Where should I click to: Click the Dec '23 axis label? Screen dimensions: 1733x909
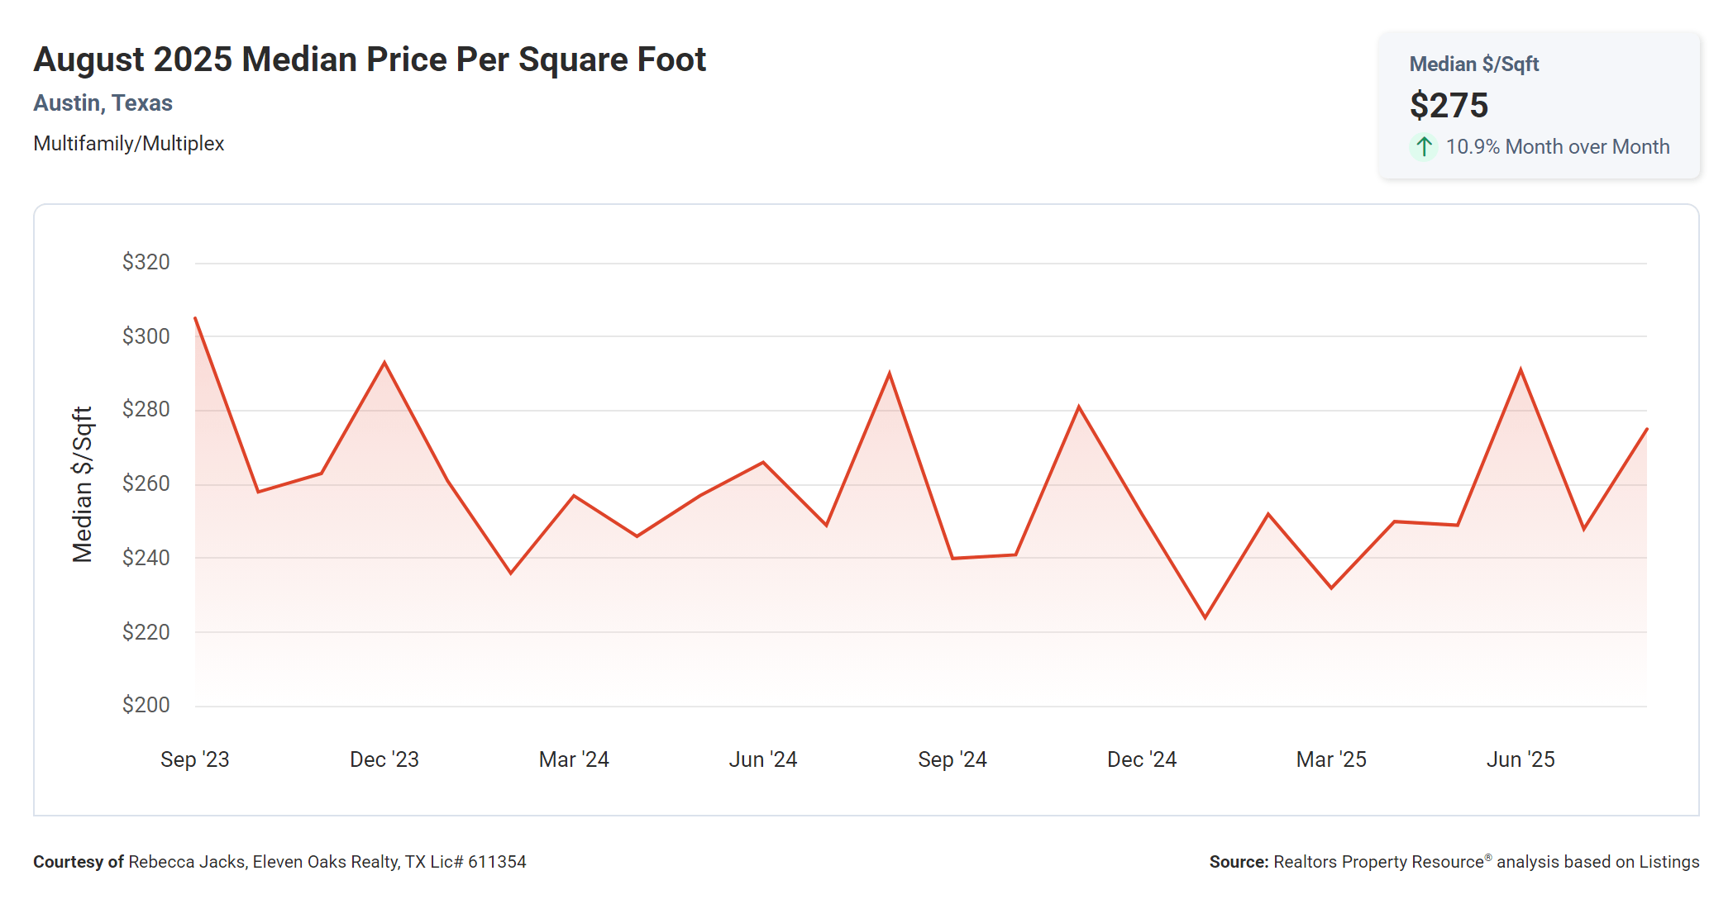coord(384,759)
